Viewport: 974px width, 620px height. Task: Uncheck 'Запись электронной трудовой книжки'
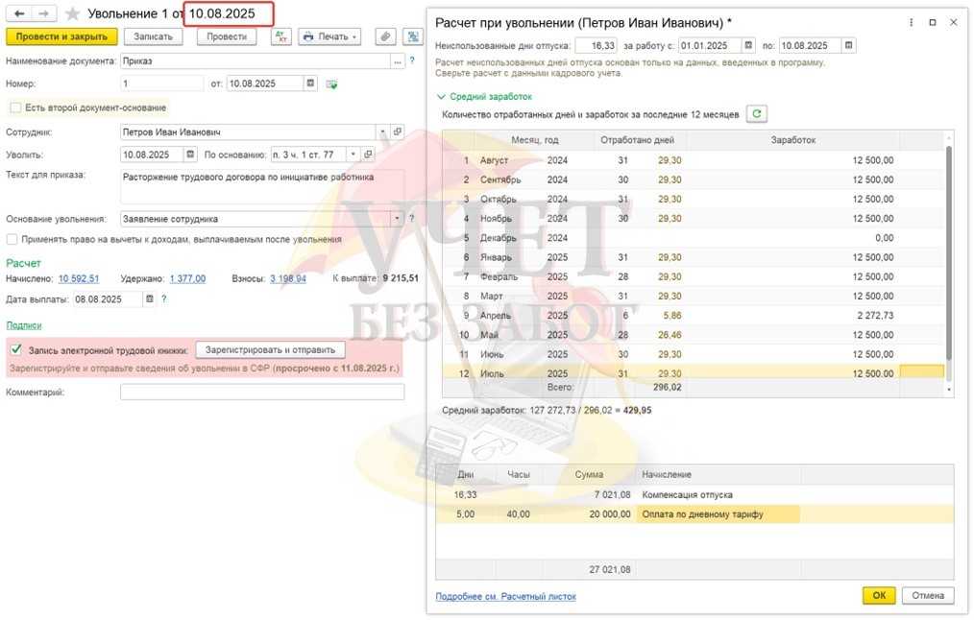pos(15,350)
